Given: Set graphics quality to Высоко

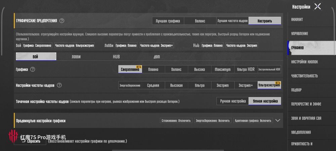Looking at the screenshot, I should click(200, 69).
